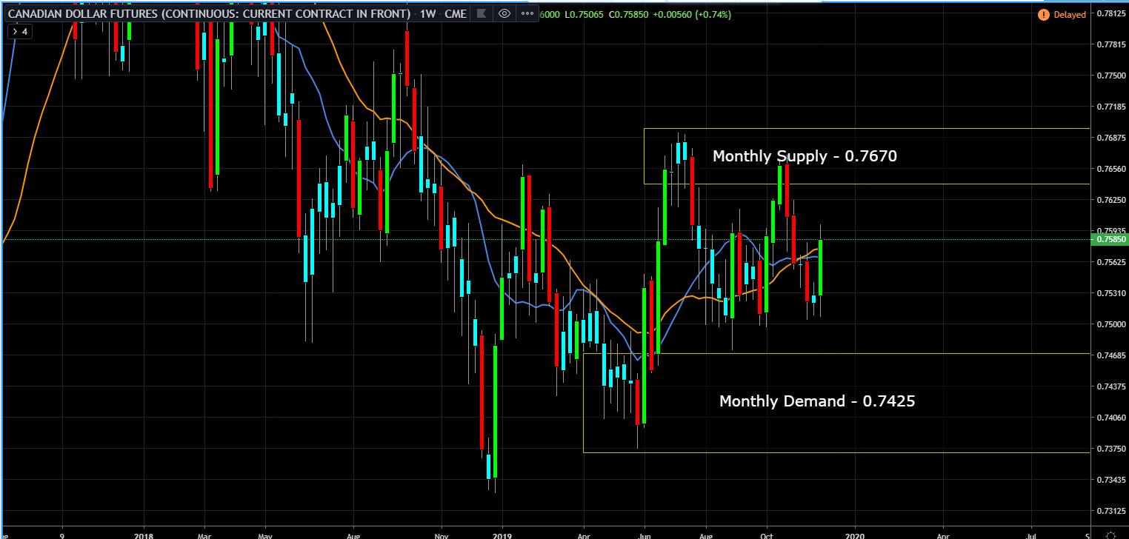Click the green 0.75850 current price label

(1110, 240)
